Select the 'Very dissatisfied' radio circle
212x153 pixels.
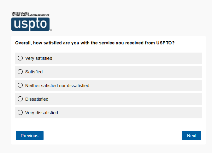pyautogui.click(x=20, y=112)
